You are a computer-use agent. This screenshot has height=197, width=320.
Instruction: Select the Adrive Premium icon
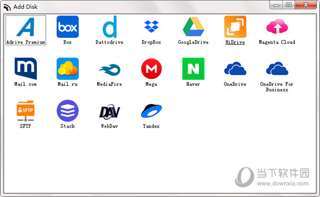26,27
